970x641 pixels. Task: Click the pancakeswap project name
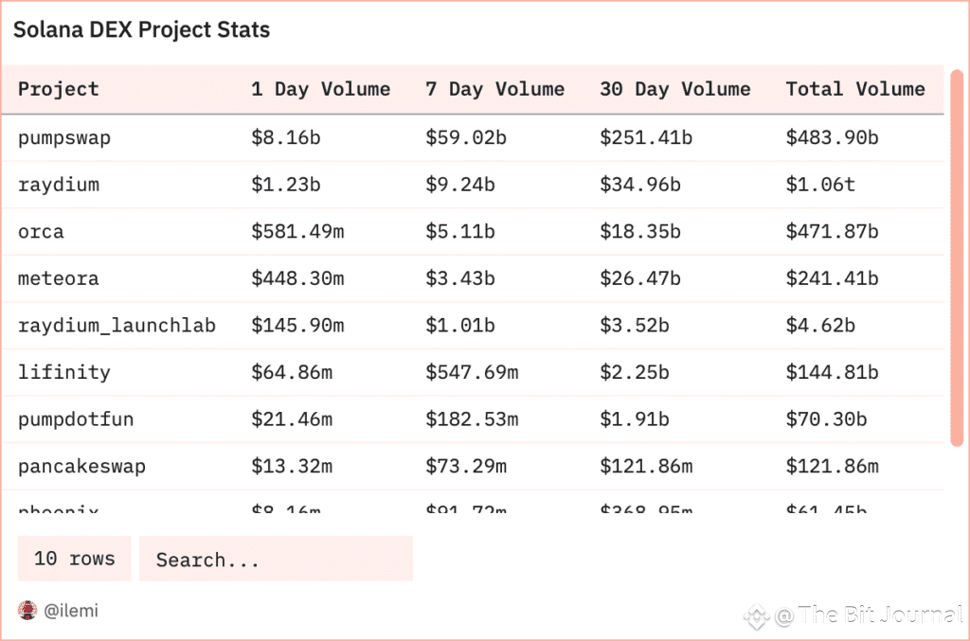coord(81,467)
